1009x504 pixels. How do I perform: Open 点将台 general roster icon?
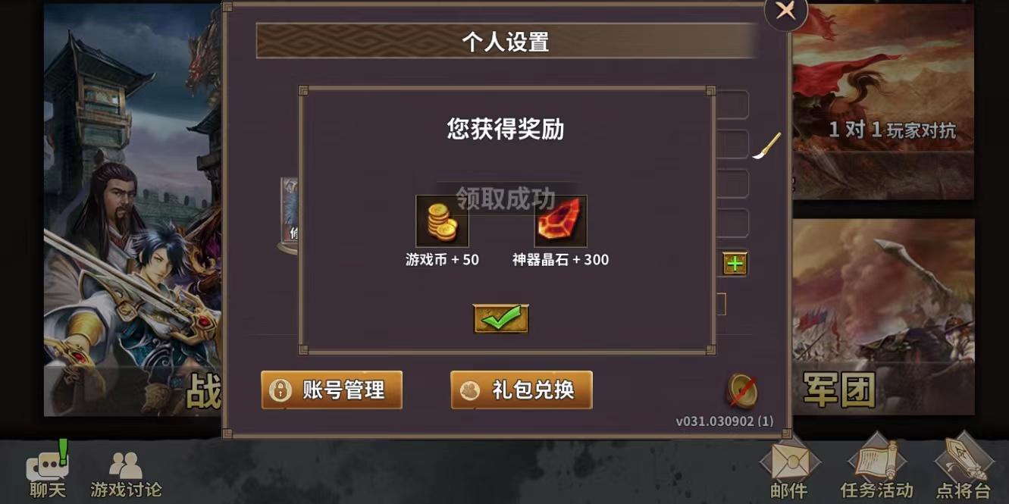coord(964,468)
